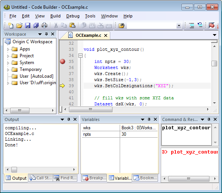The image size is (222, 193).
Task: Pin the Command & Results panel
Action: [209, 119]
